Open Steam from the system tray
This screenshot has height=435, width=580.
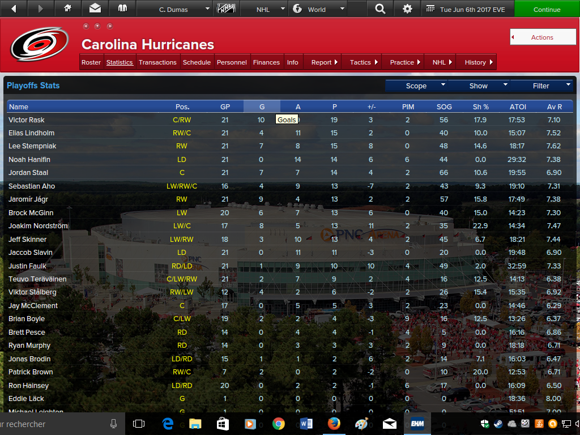[x=498, y=424]
